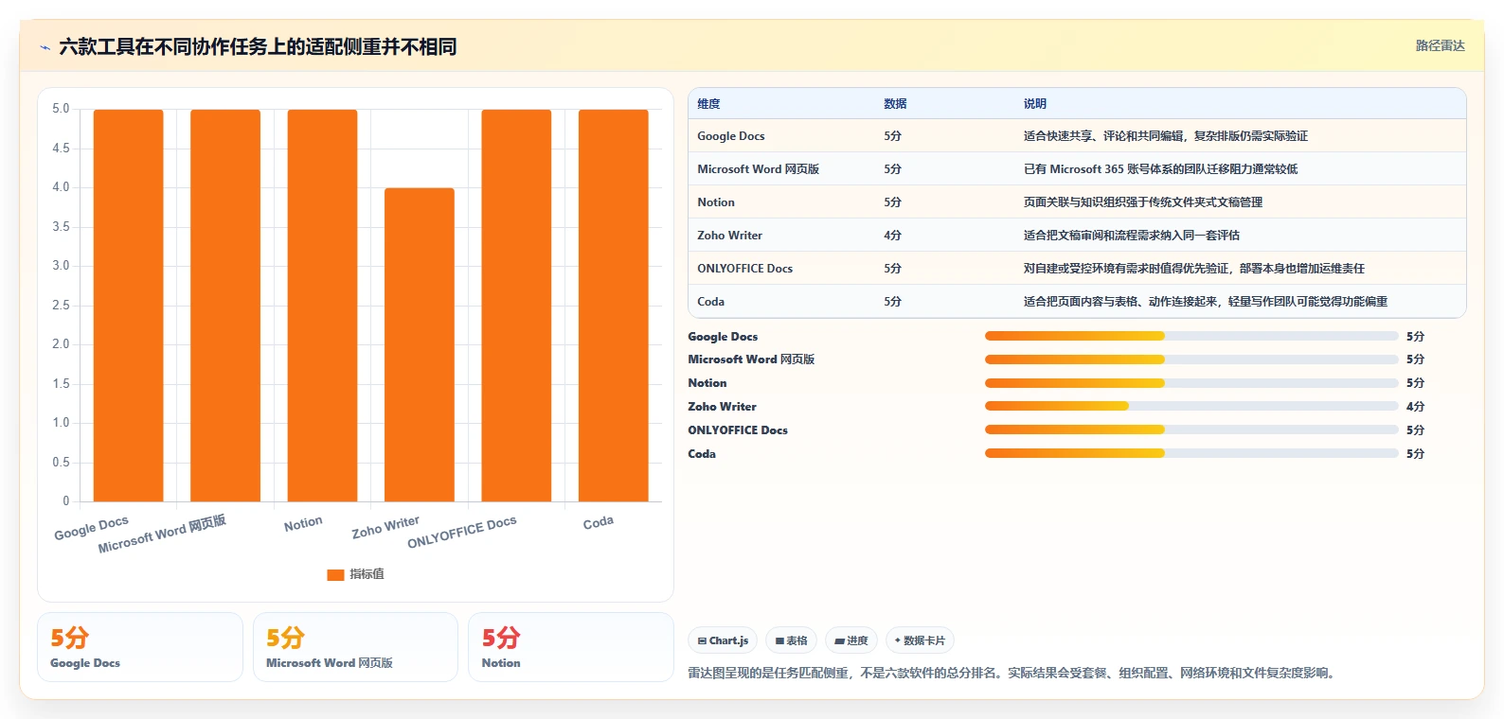Click the Google Docs cell in the table
Image resolution: width=1504 pixels, height=719 pixels.
pos(731,136)
